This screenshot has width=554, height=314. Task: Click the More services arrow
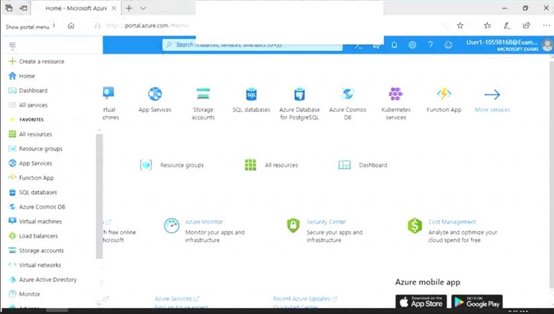point(492,95)
